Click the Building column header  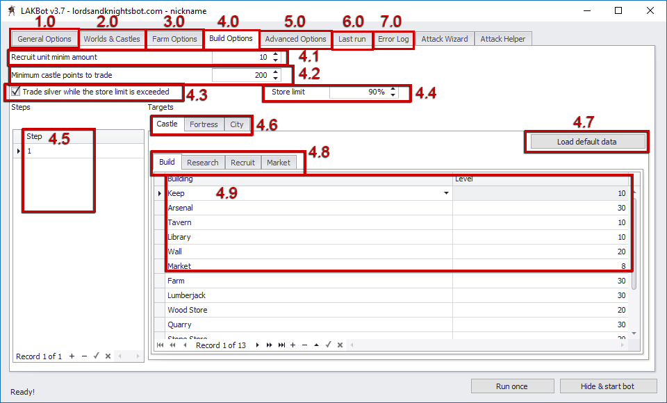(x=308, y=179)
